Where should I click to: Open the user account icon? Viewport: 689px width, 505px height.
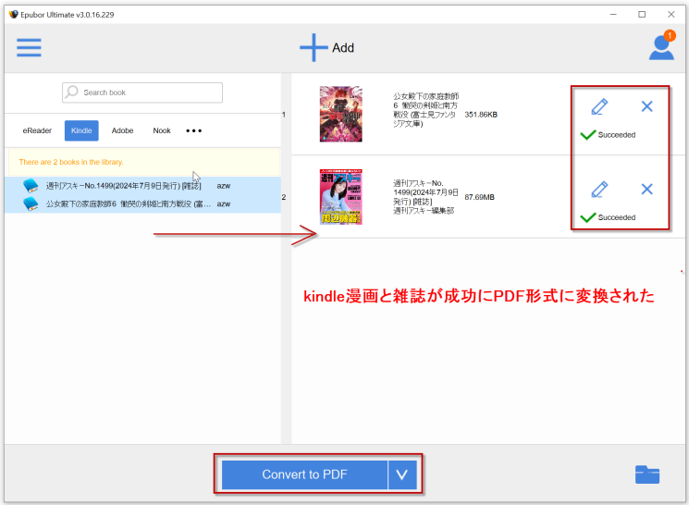point(661,47)
